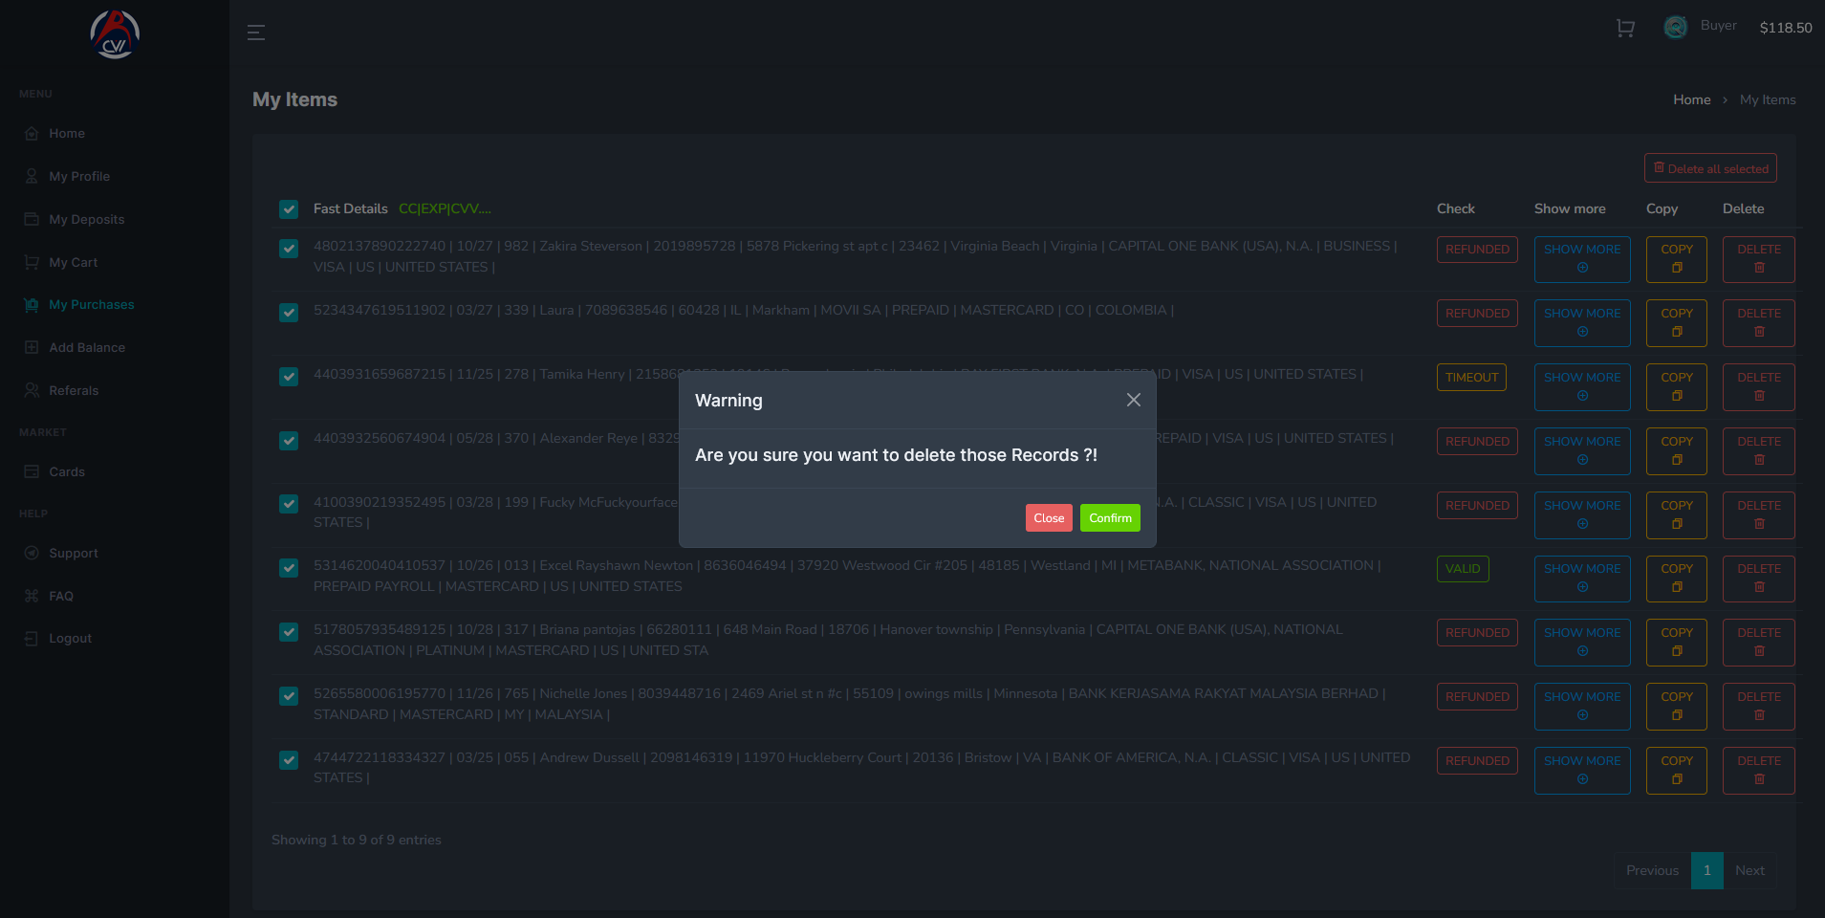Confirm deletion of the records
The width and height of the screenshot is (1825, 918).
[1110, 517]
